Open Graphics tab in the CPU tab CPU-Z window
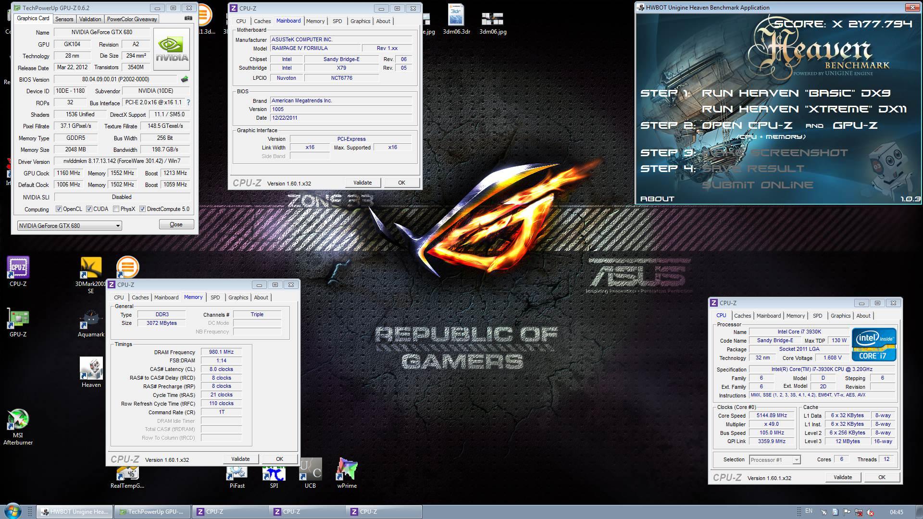Viewport: 923px width, 519px height. pos(840,316)
